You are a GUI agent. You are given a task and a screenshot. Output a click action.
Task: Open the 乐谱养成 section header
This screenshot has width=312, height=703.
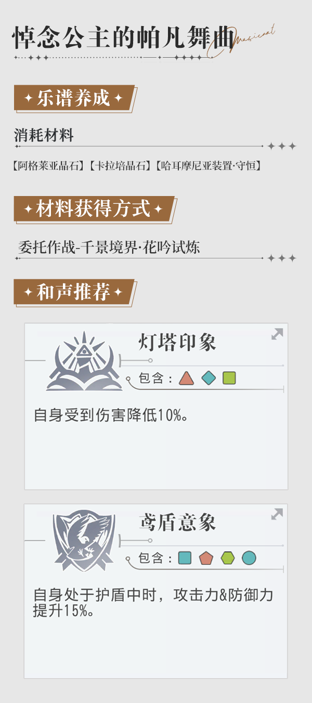(74, 98)
